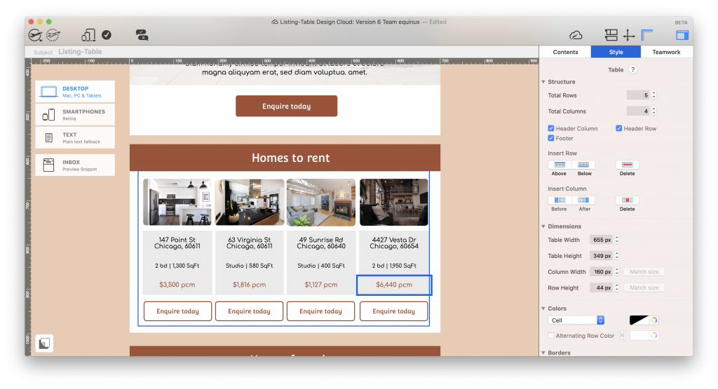Click the Row Height value field
718x389 pixels.
tap(601, 288)
